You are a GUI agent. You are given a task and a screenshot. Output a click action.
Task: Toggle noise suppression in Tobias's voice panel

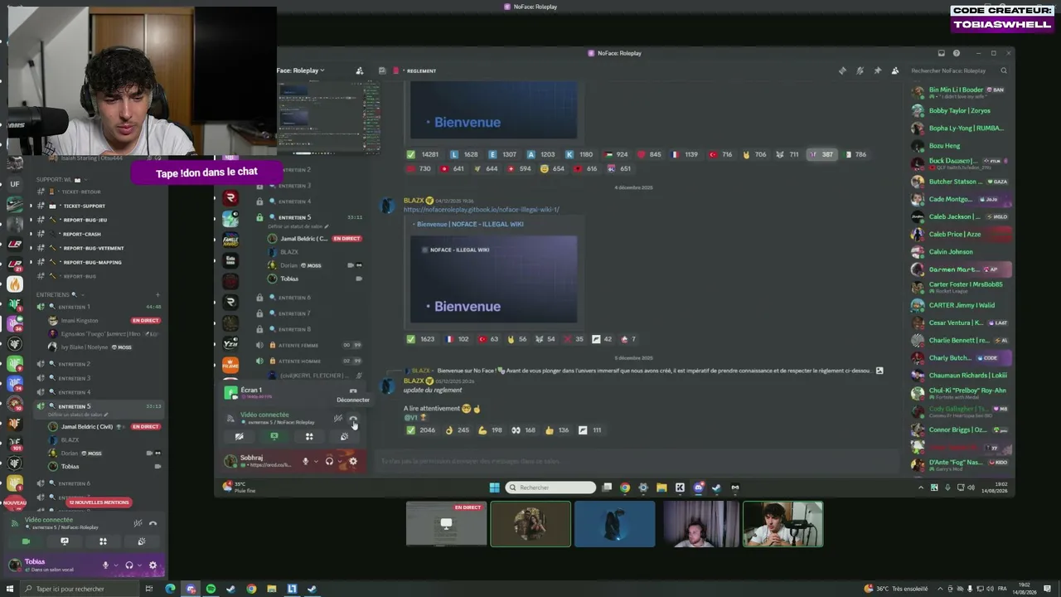pos(138,523)
